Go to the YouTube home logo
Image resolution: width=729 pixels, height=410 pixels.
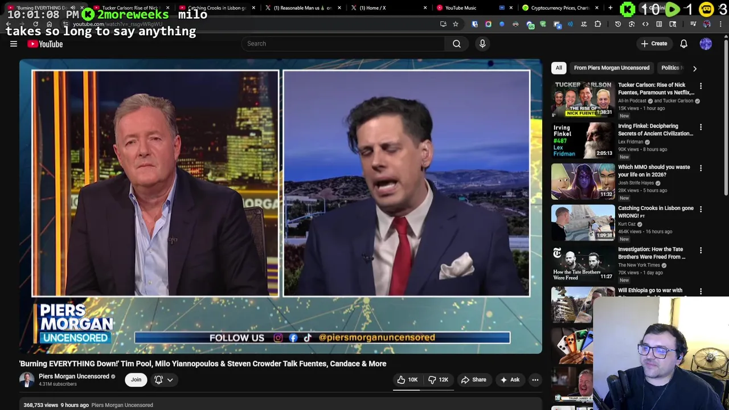click(45, 44)
